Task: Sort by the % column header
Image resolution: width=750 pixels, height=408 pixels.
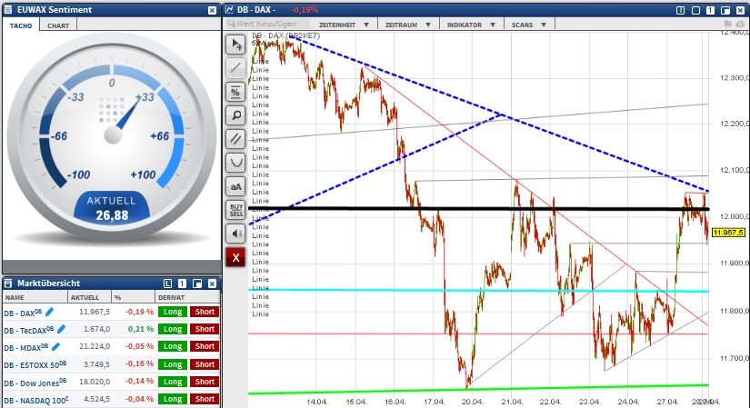Action: 133,297
